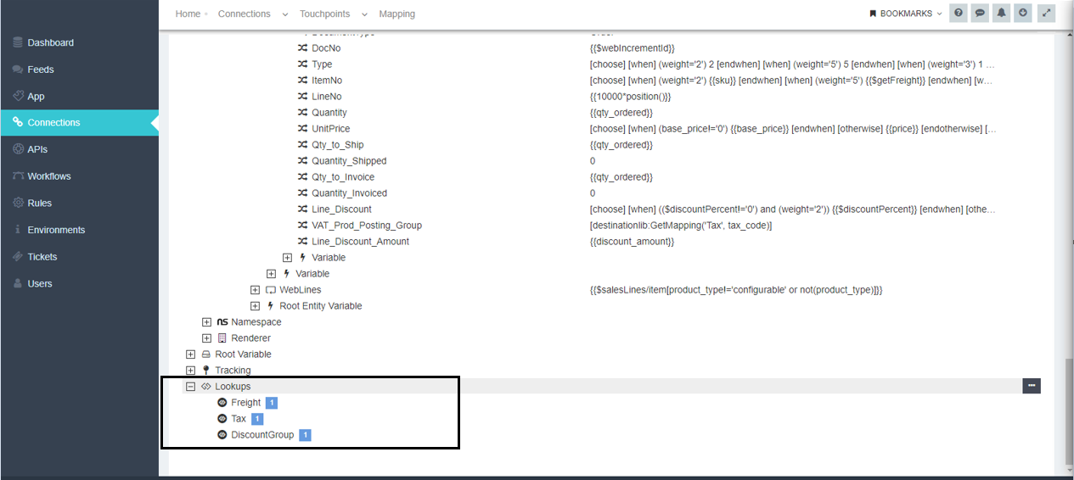Image resolution: width=1074 pixels, height=480 pixels.
Task: Click the notifications bell icon
Action: tap(1002, 14)
